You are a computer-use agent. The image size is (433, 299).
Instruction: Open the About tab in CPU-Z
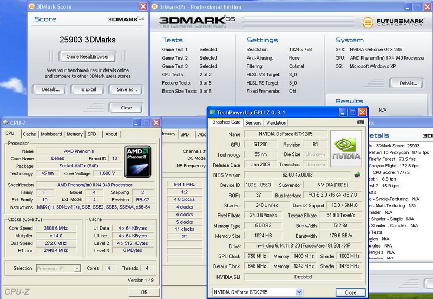coord(111,134)
